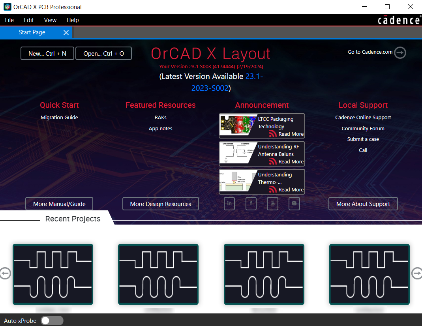Viewport: 422px width, 326px height.
Task: Click the Submit a case link
Action: [363, 139]
